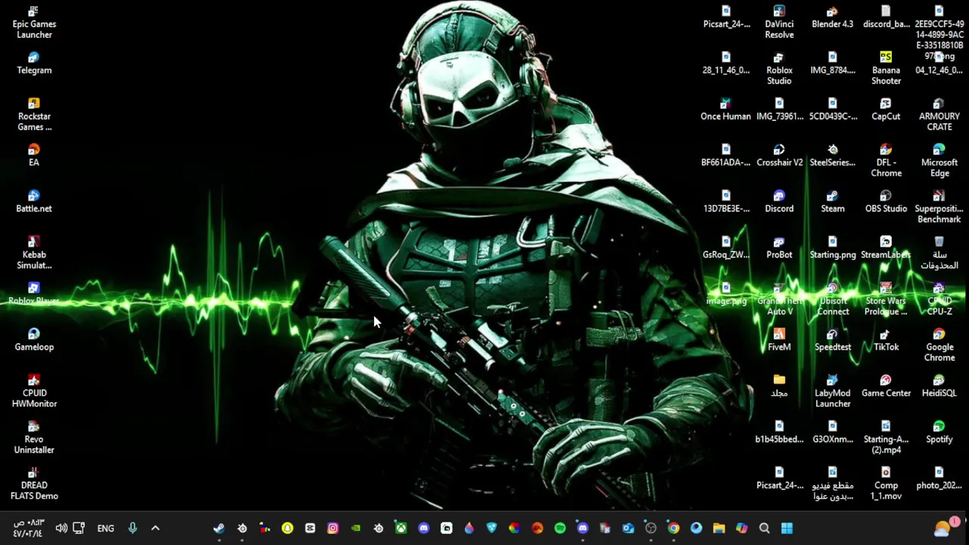Select the Recycle Bin سلة المحذوفات icon

point(939,253)
